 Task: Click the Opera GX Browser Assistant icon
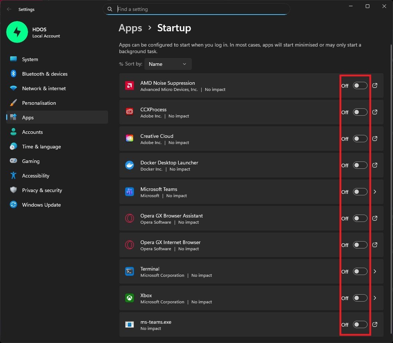pyautogui.click(x=129, y=219)
